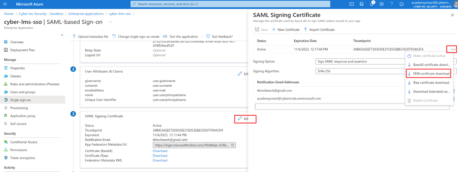Click the Microsoft Azure logo text
Screen dimensions: 458x172
pos(29,4)
